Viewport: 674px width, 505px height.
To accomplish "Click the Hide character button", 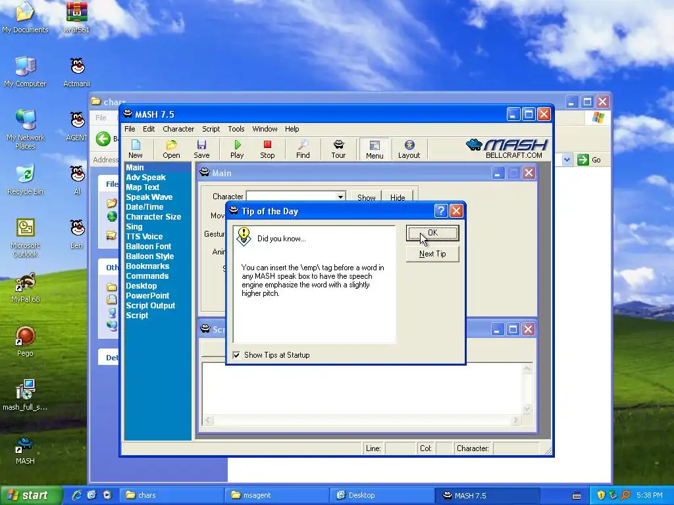I will click(398, 197).
